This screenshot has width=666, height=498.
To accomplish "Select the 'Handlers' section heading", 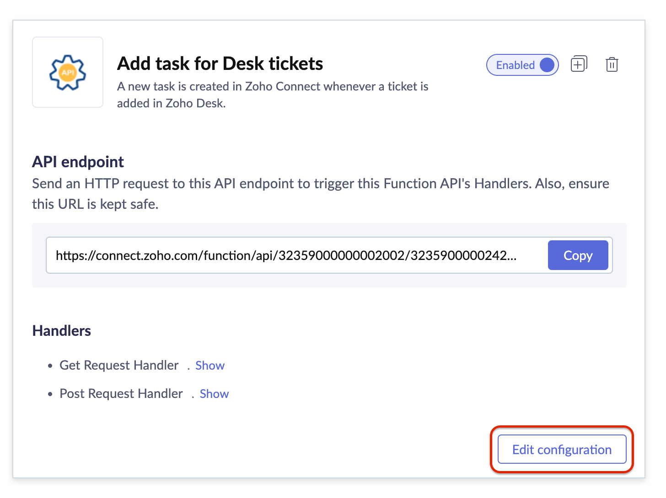I will (62, 331).
